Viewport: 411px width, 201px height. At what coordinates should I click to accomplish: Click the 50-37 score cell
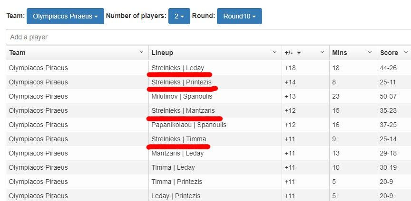click(x=388, y=96)
